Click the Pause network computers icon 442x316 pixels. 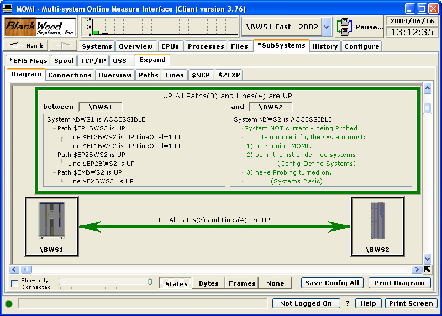pyautogui.click(x=344, y=27)
